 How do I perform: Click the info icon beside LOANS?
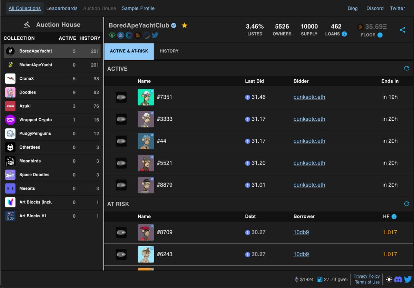344,34
